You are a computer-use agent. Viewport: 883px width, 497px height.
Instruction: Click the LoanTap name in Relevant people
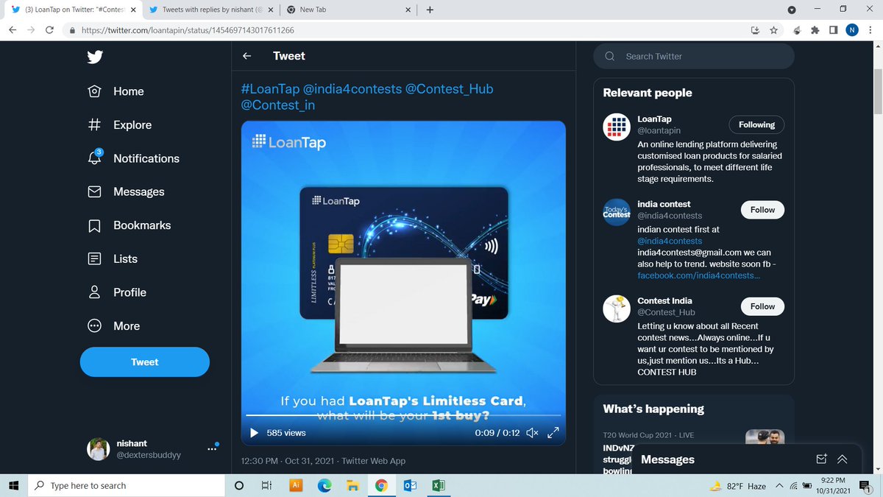(x=654, y=119)
